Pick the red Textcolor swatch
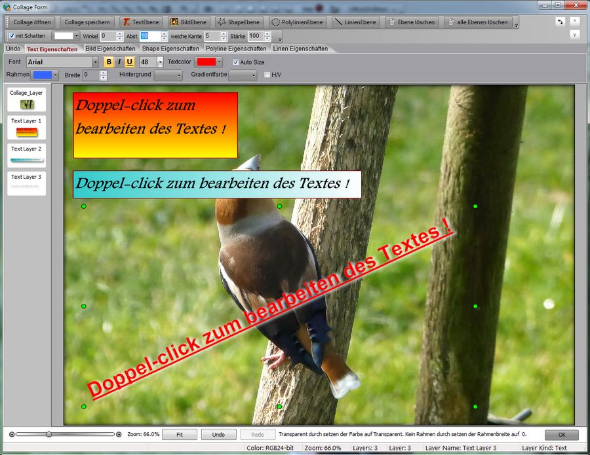 [206, 62]
